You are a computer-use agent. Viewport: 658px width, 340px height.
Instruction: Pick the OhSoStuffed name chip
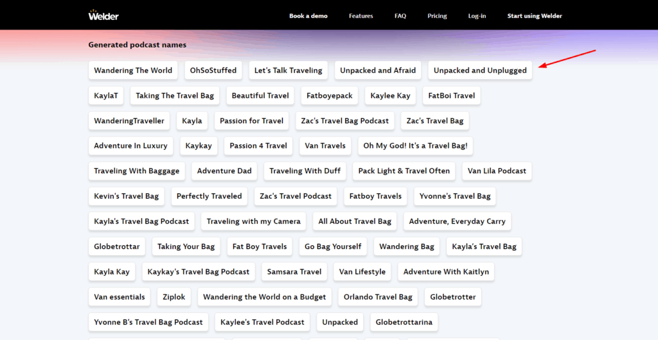click(x=213, y=71)
